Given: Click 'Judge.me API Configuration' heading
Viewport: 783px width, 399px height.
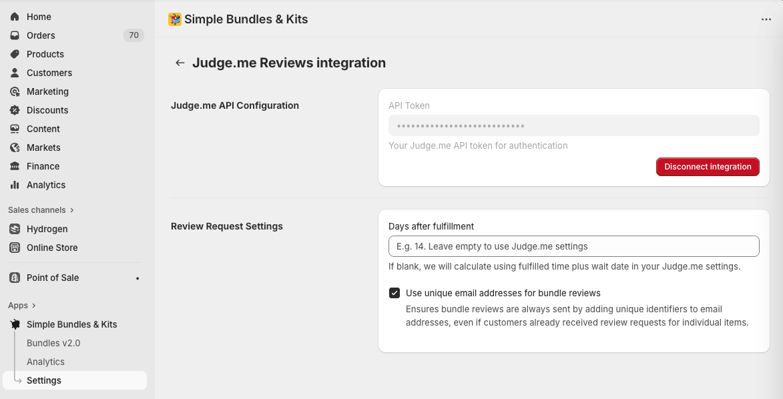Looking at the screenshot, I should [235, 106].
